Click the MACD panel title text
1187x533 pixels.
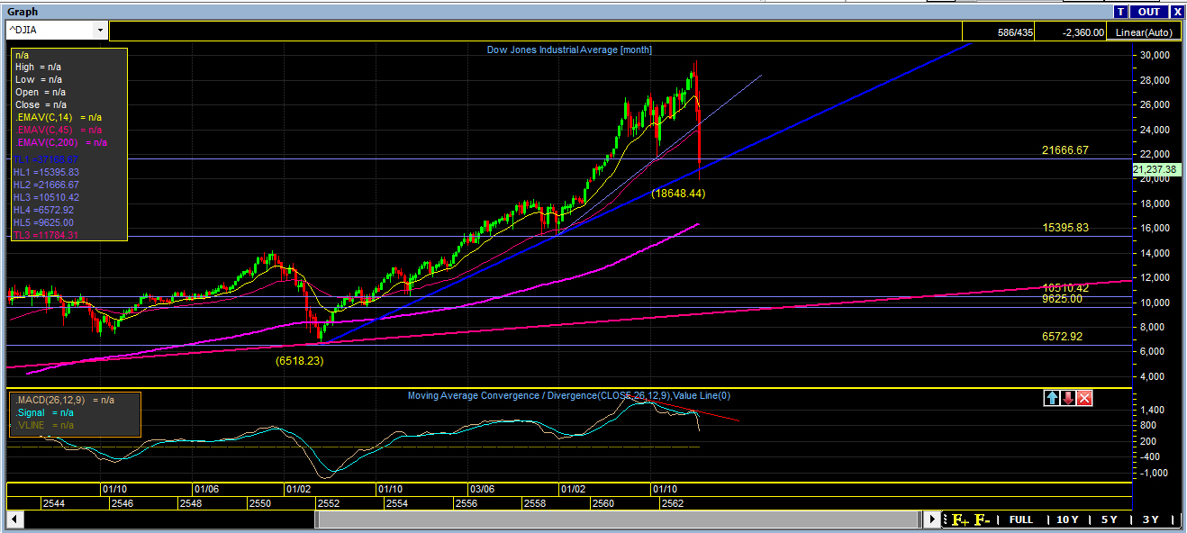[x=568, y=395]
